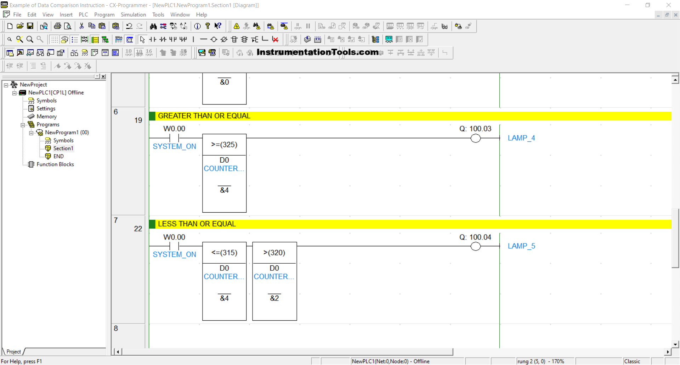Viewport: 680px width, 365px height.
Task: Toggle the dotted grid display button
Action: 54,39
